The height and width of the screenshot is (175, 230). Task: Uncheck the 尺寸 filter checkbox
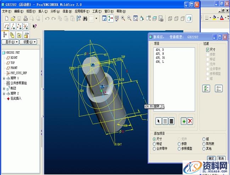(208, 50)
